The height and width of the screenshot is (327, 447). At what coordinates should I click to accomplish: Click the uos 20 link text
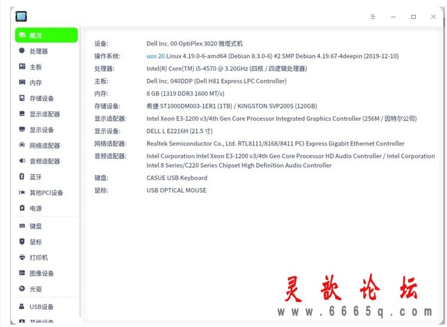coord(155,56)
